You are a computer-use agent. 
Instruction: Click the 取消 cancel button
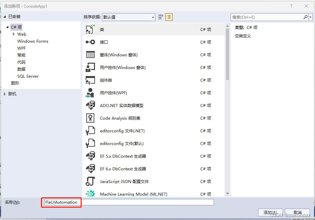[x=297, y=213]
